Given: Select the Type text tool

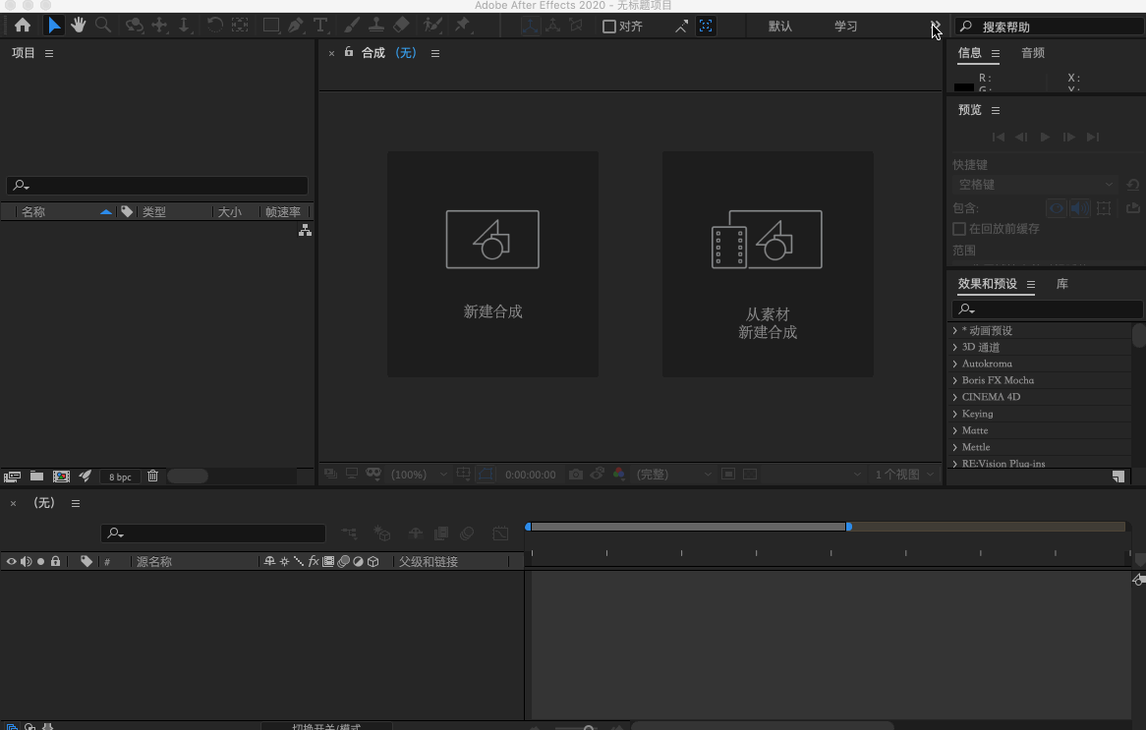Looking at the screenshot, I should [x=320, y=26].
